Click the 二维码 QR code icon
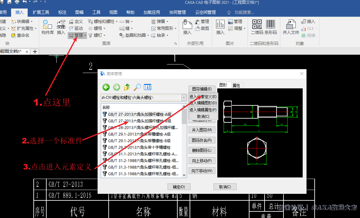This screenshot has width=360, height=218. tap(257, 25)
